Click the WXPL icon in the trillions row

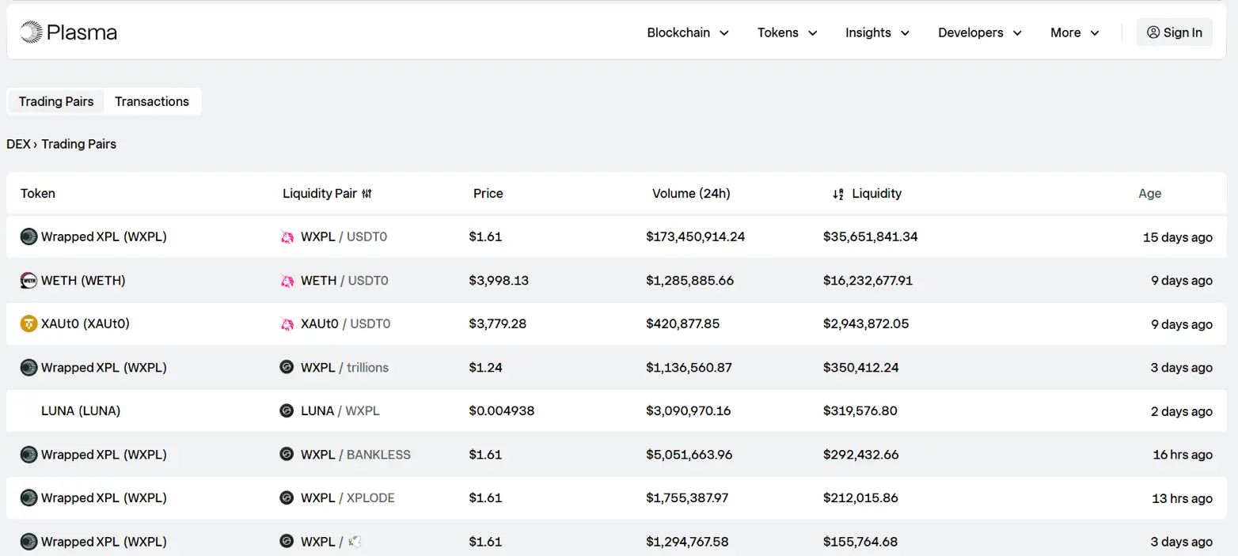click(28, 367)
